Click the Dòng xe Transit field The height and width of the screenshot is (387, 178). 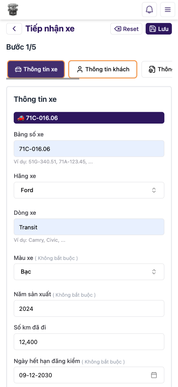(89, 227)
